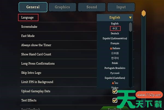
Task: Toggle the Upload Gameplay Data checkbox
Action: pyautogui.click(x=115, y=91)
